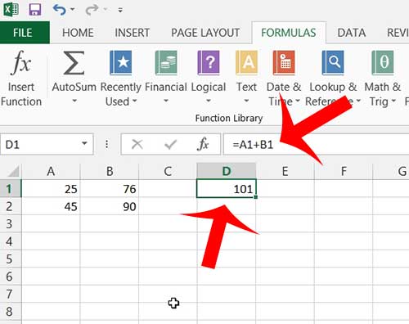Viewport: 409px width, 324px height.
Task: Select row 2 header
Action: [x=11, y=206]
